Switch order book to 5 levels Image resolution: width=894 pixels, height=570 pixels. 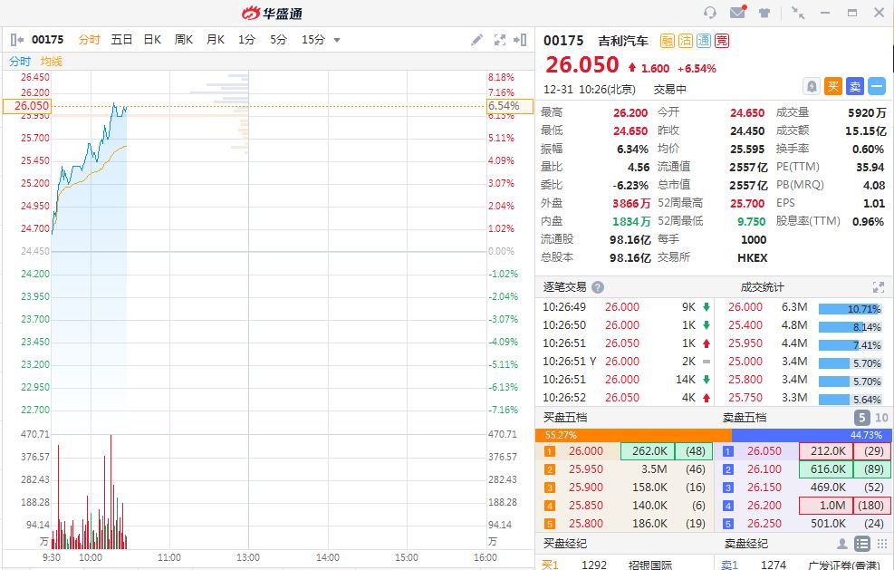click(861, 418)
